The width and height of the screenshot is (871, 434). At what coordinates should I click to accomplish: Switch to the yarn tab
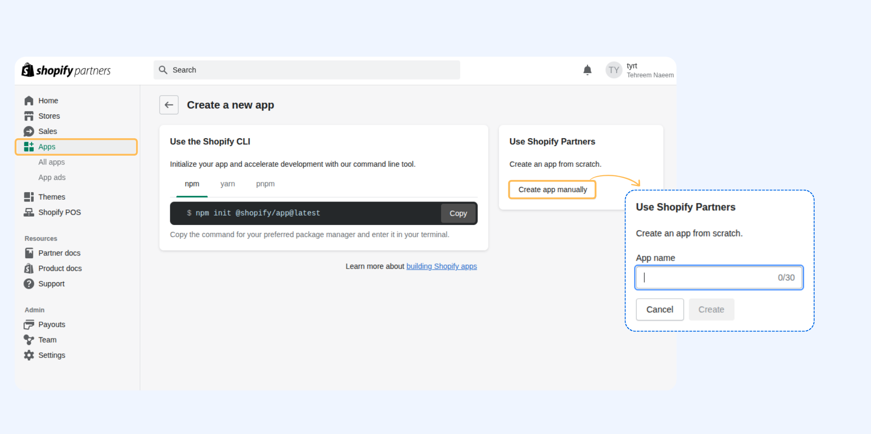228,184
